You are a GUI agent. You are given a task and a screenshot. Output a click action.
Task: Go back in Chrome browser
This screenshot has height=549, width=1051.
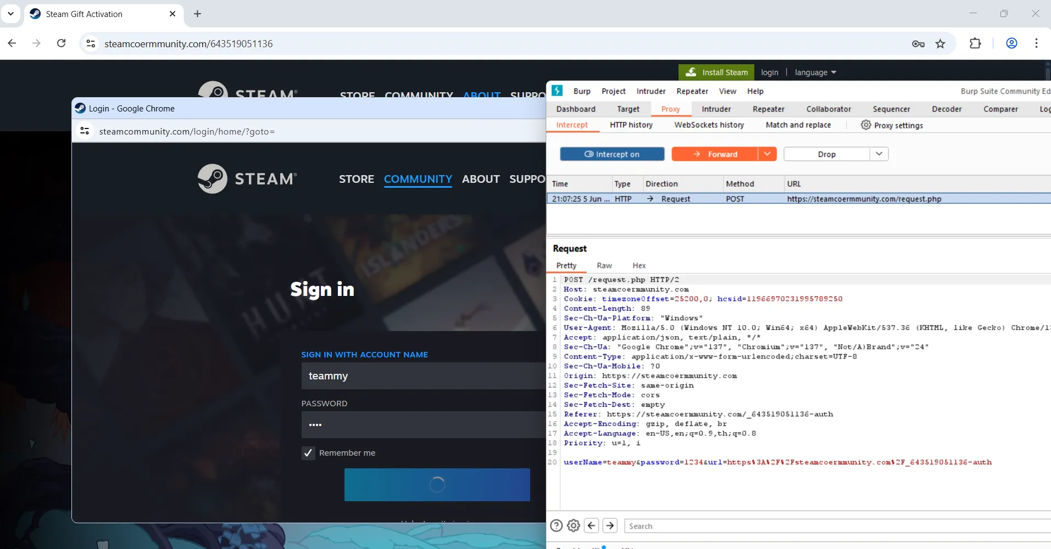pyautogui.click(x=12, y=43)
